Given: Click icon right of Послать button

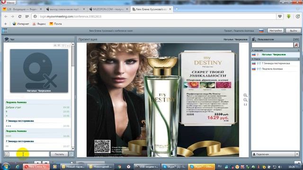Looking at the screenshot, I should click(x=71, y=154).
